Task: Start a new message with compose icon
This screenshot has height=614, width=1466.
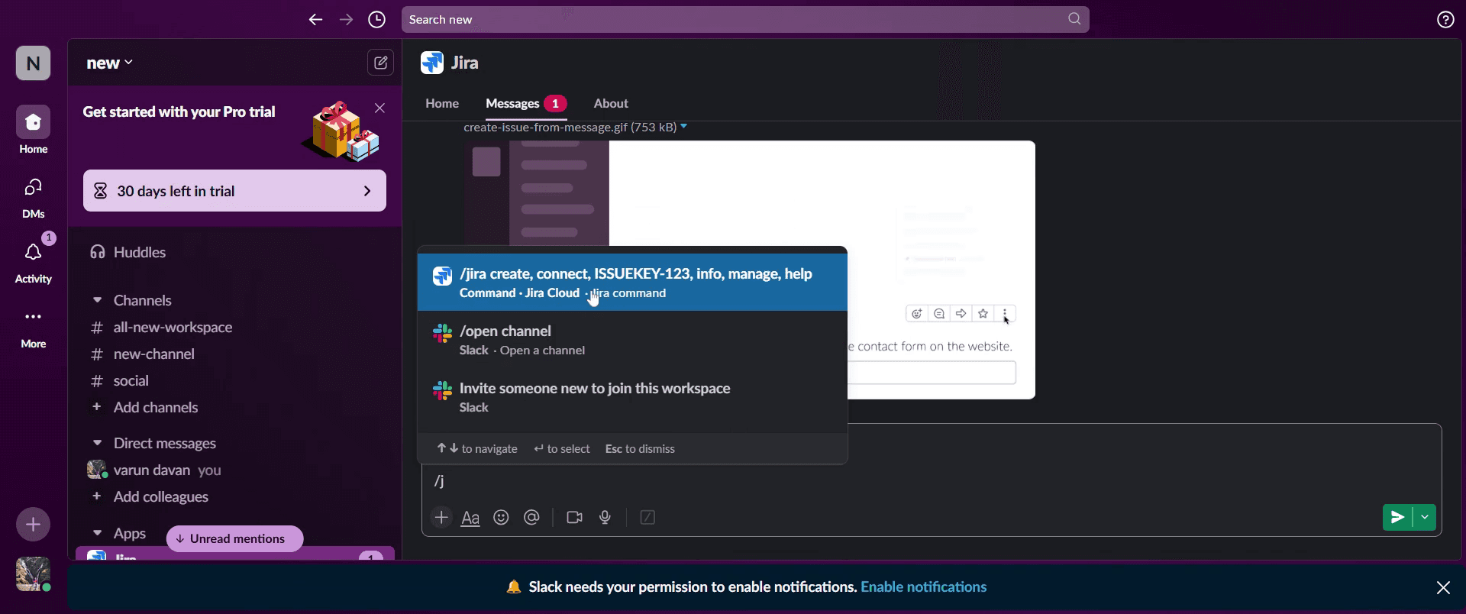Action: pos(380,63)
